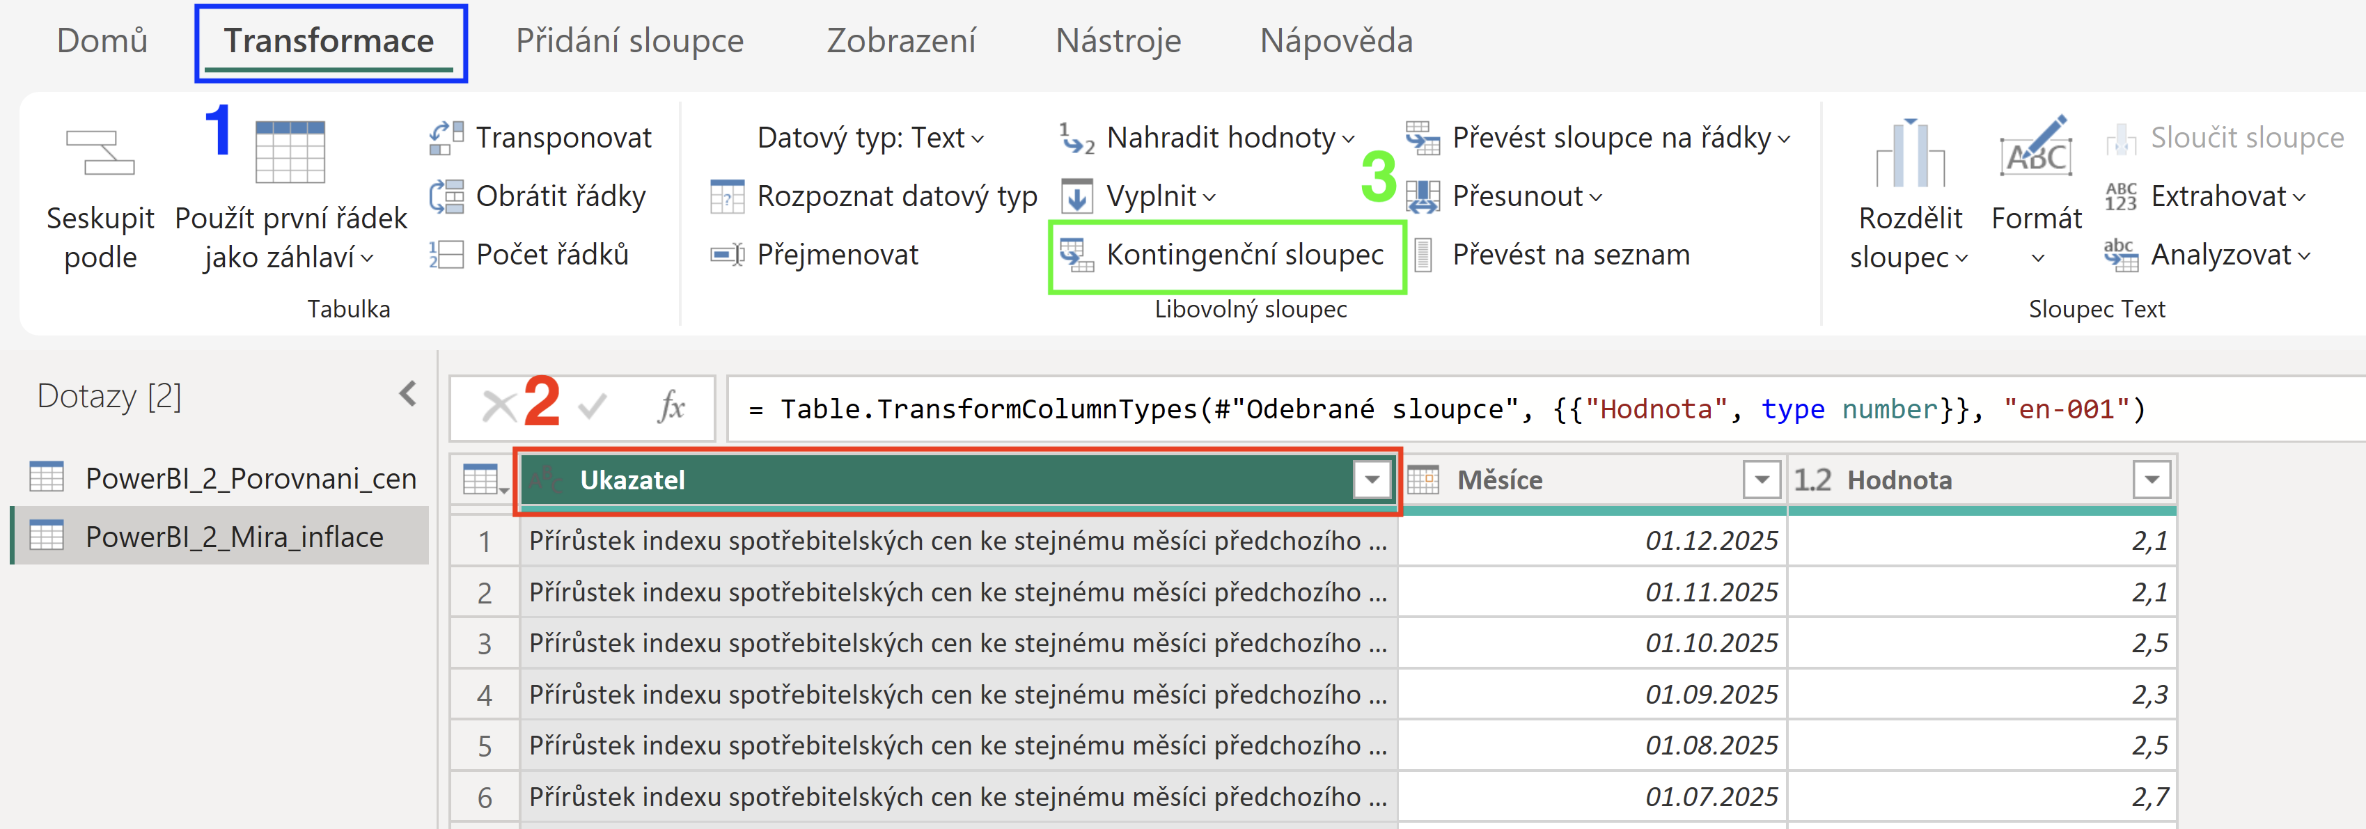
Task: Click the Počet řádků icon
Action: (446, 254)
